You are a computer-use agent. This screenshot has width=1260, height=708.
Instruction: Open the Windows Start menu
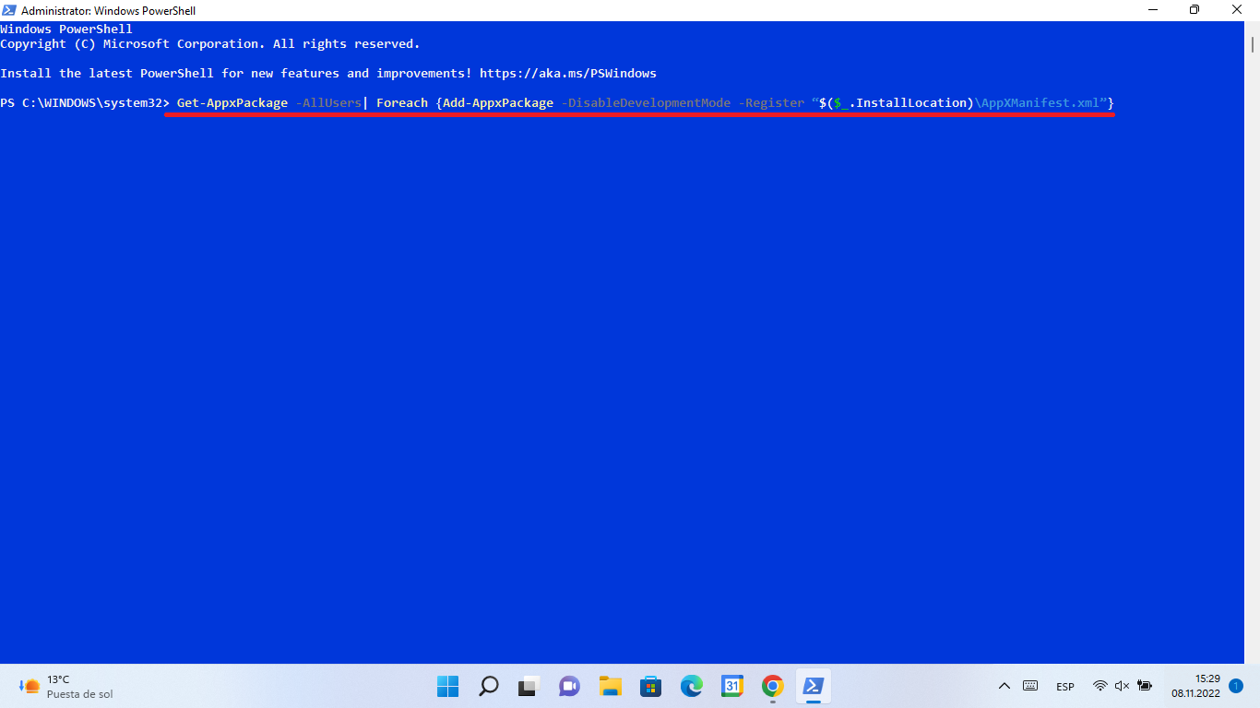(x=447, y=686)
